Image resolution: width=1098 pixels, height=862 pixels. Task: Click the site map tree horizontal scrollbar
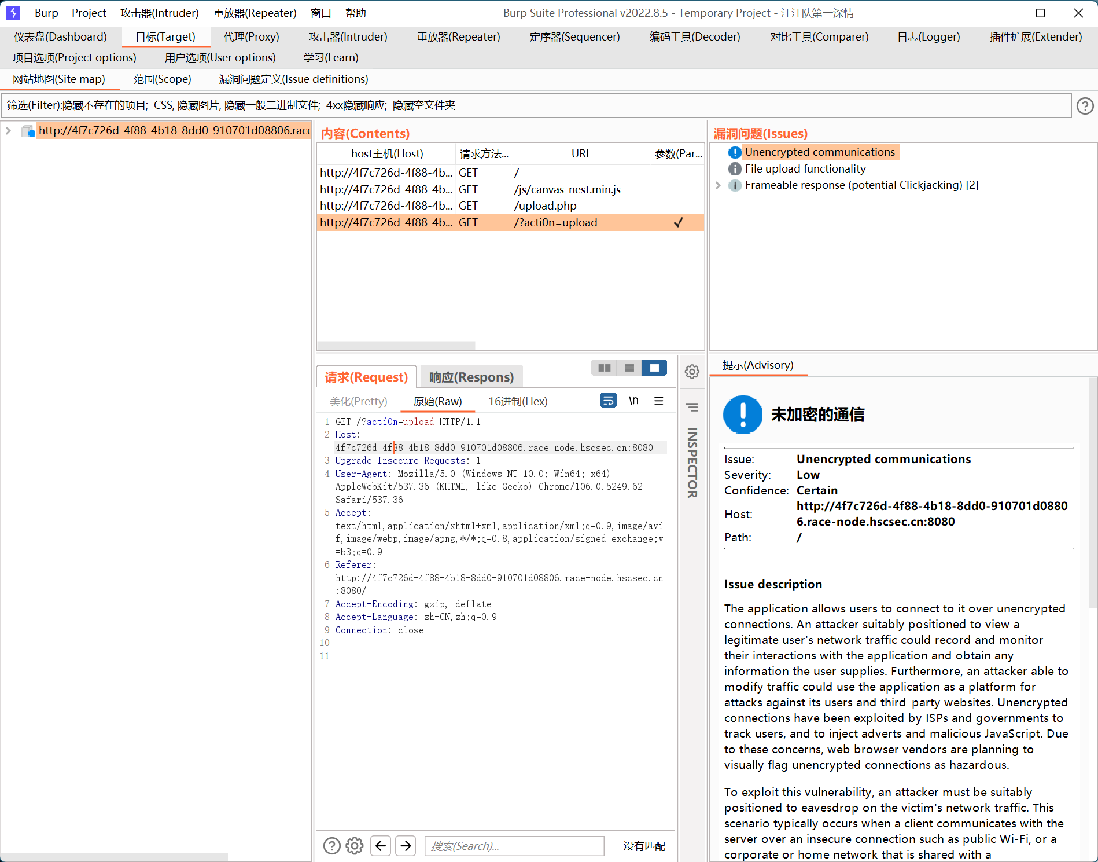114,857
